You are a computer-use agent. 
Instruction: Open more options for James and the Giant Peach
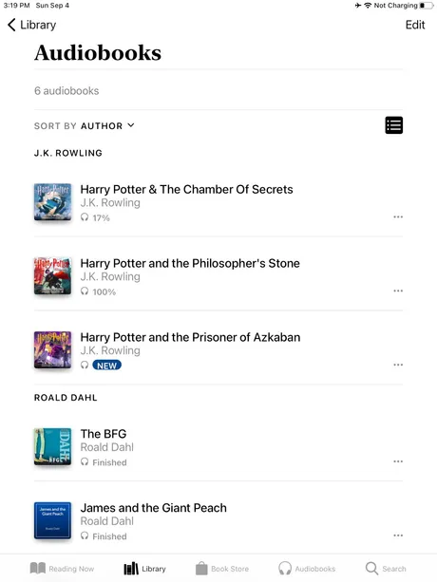398,535
